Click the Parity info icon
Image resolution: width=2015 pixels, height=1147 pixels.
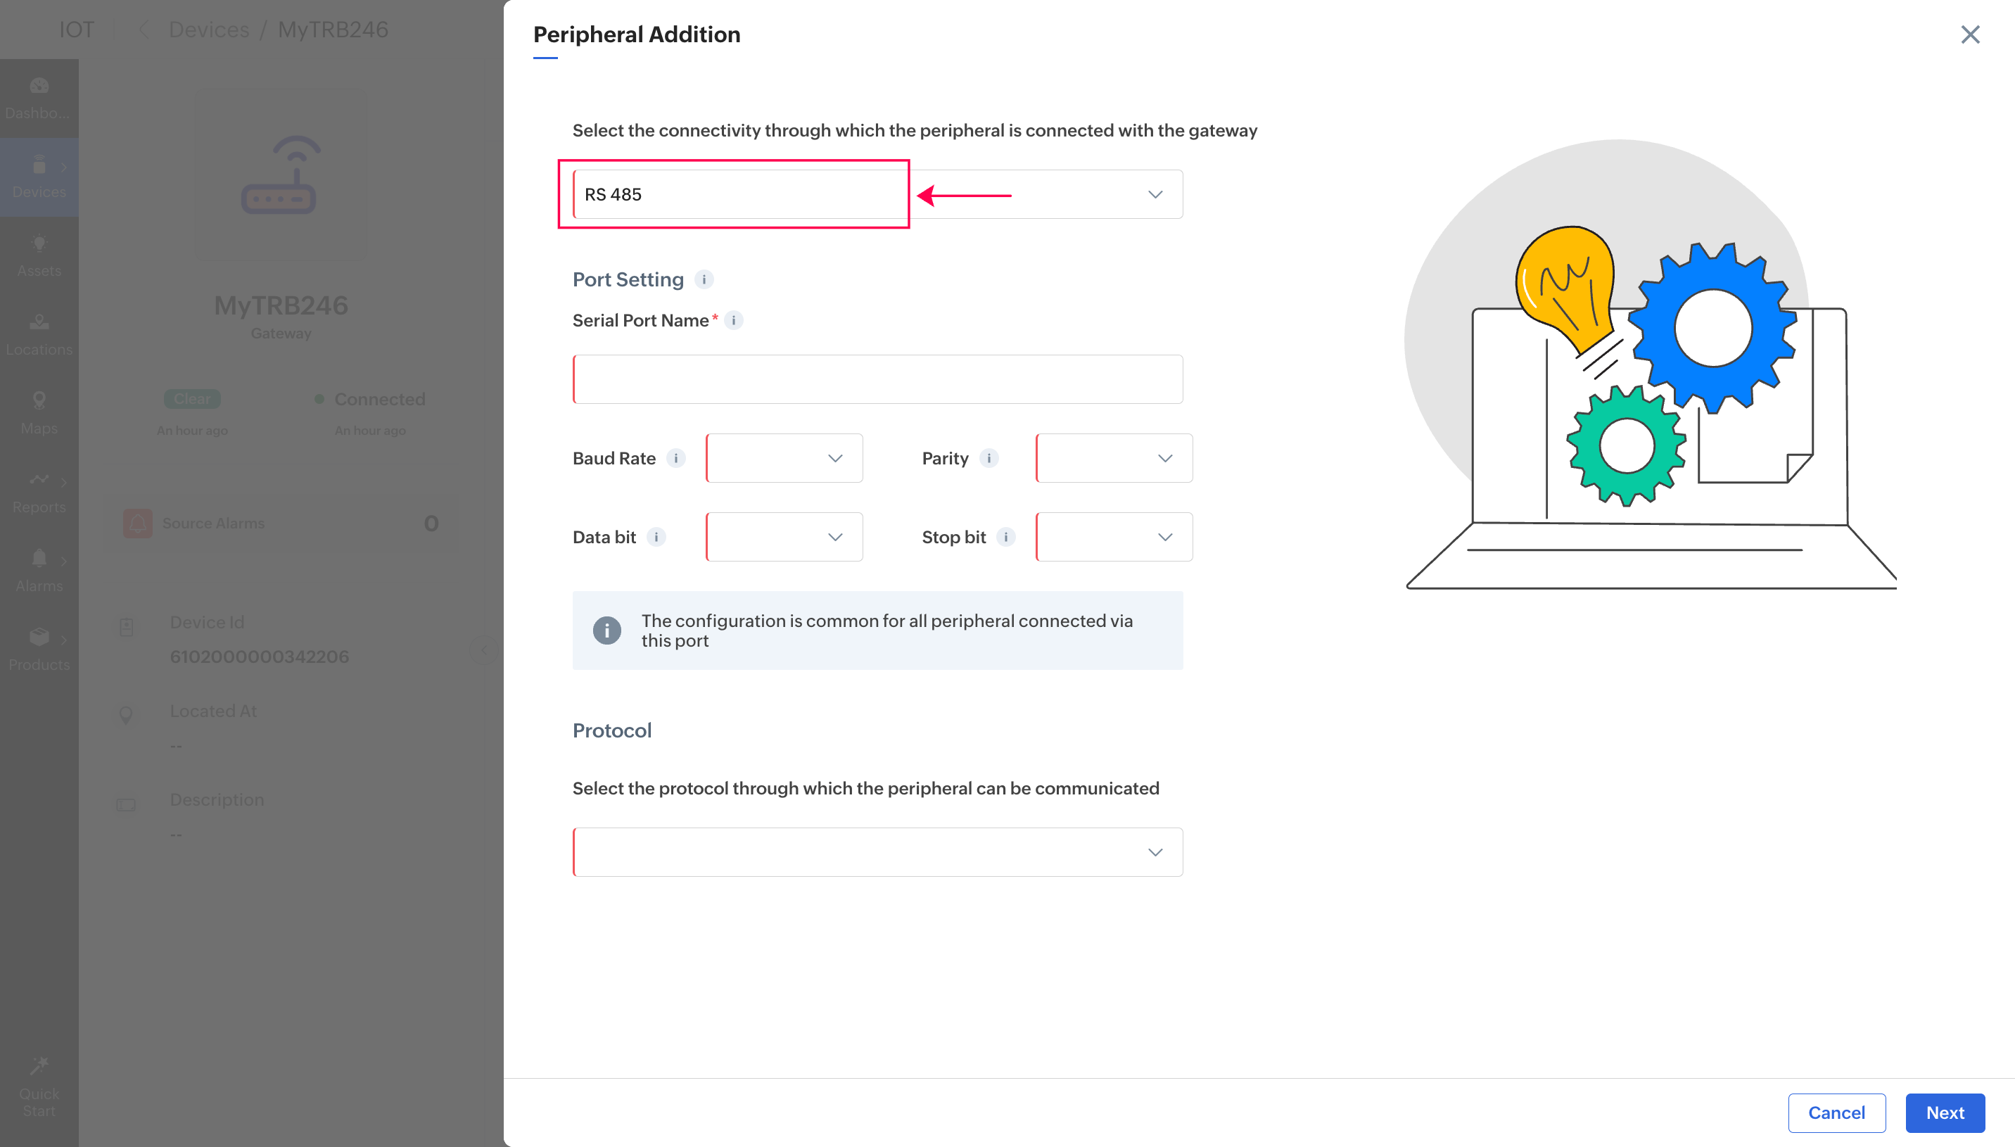(x=989, y=459)
